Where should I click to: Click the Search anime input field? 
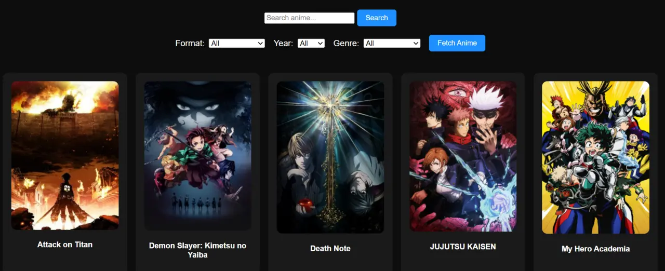310,18
